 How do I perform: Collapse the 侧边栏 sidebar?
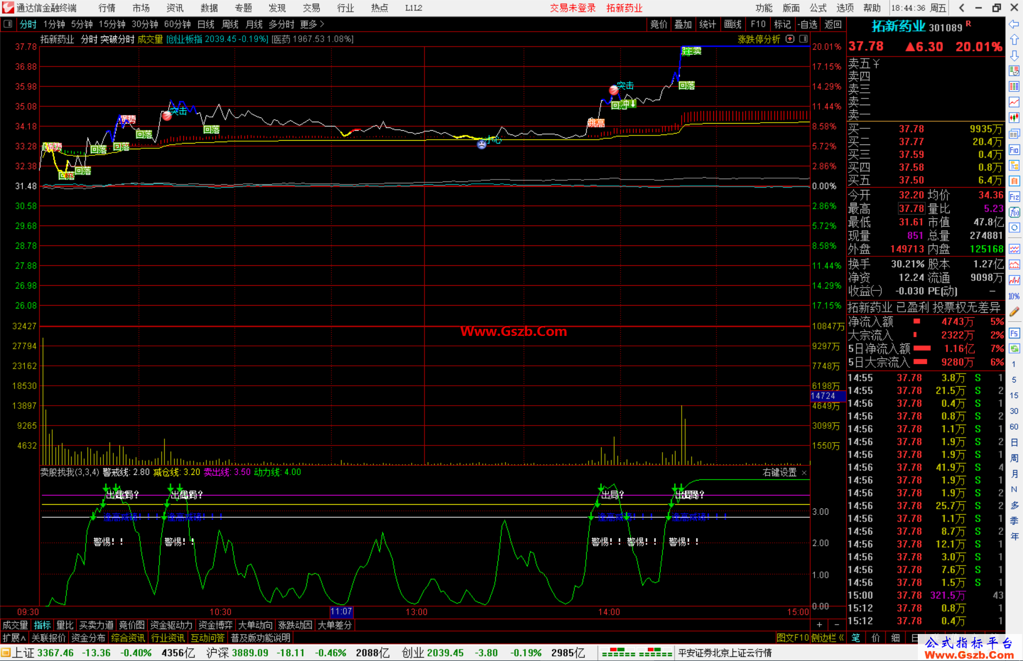[828, 638]
